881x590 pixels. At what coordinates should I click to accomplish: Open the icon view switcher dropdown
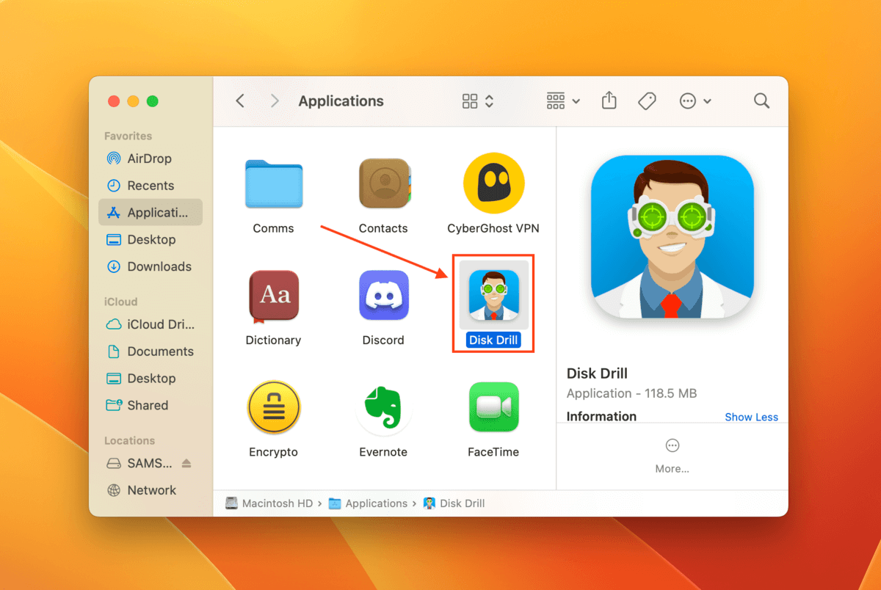478,101
